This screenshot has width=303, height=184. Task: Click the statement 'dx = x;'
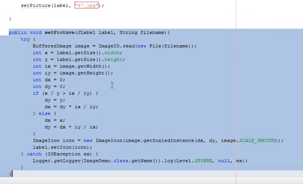(x=55, y=120)
